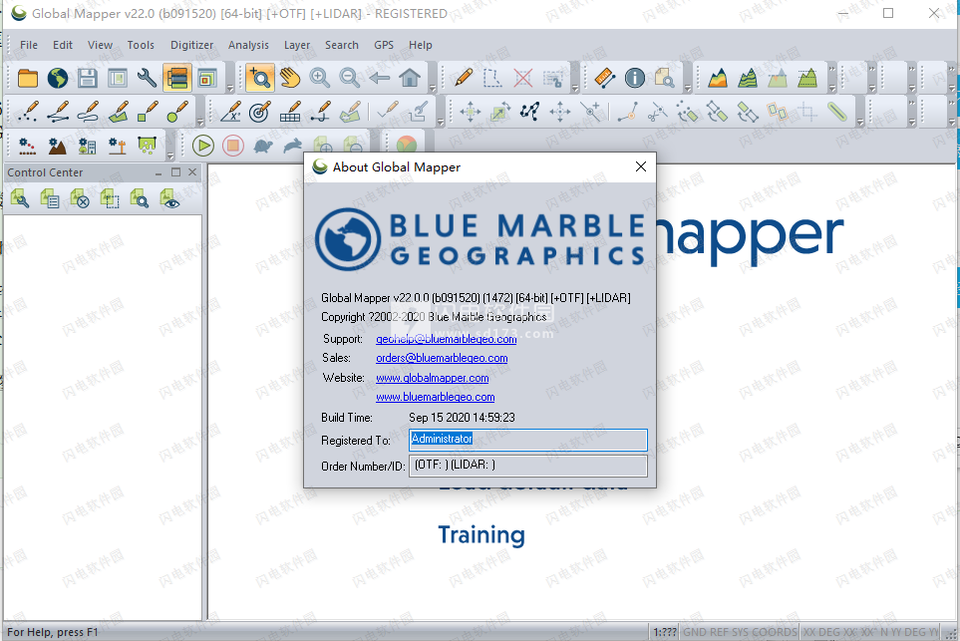Open layer options in Control Center
960x641 pixels.
[x=20, y=198]
